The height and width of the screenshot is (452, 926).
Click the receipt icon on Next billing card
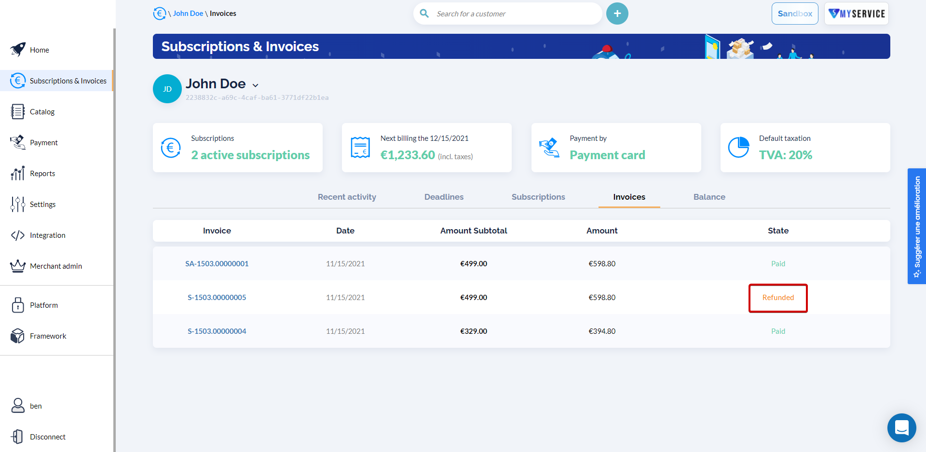tap(360, 148)
